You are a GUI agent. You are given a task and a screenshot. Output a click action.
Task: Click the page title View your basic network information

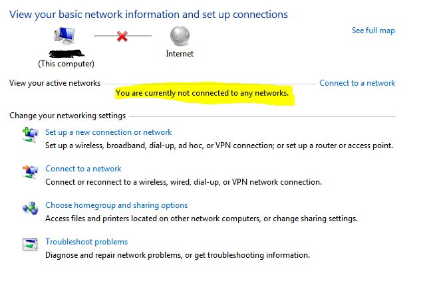[148, 15]
